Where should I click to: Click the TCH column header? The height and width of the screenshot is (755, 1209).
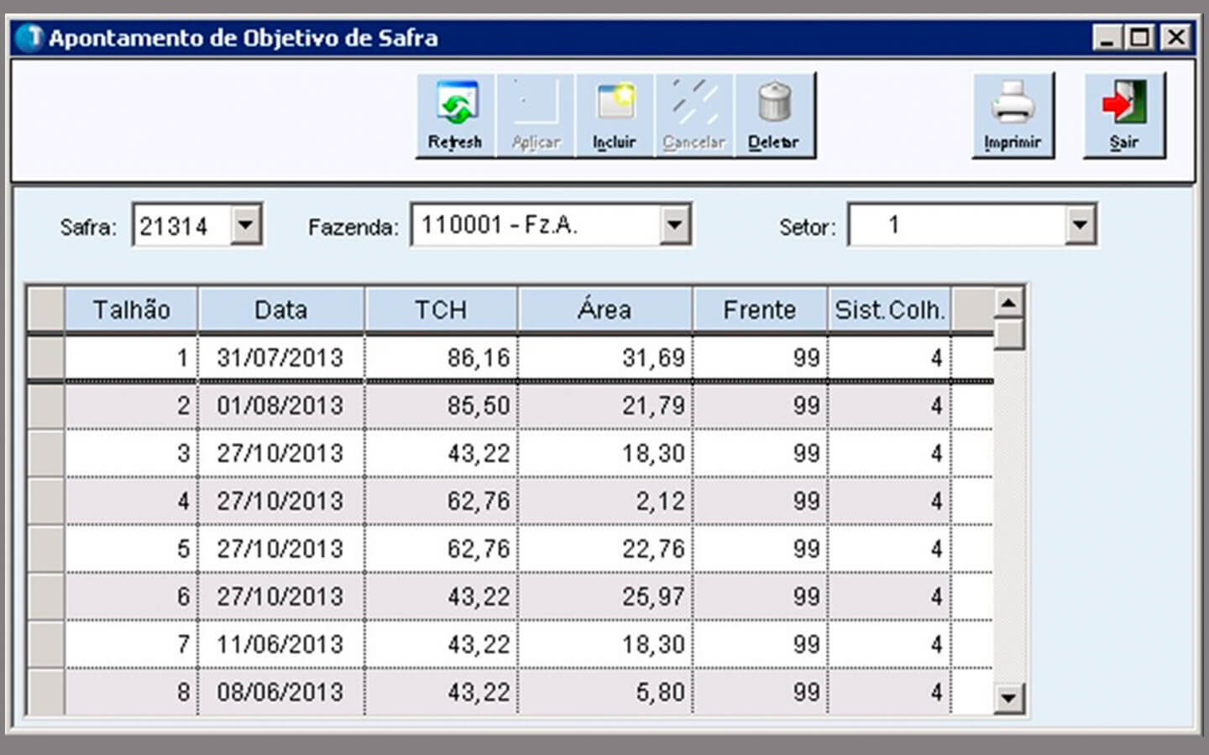[x=441, y=310]
